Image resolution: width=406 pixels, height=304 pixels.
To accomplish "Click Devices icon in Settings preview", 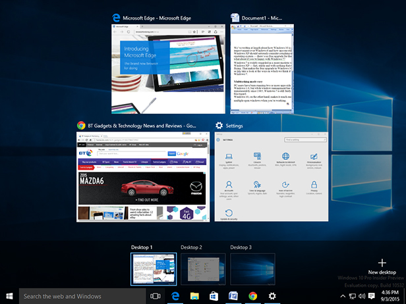I will [x=257, y=156].
